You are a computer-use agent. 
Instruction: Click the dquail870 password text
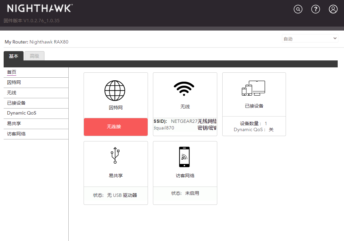(164, 128)
